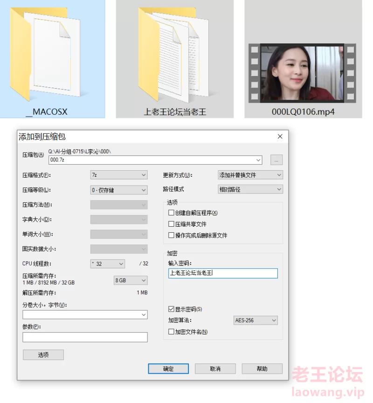This screenshot has width=373, height=403.
Task: Click the 000LQ0106.mp4 file name label
Action: pyautogui.click(x=303, y=112)
